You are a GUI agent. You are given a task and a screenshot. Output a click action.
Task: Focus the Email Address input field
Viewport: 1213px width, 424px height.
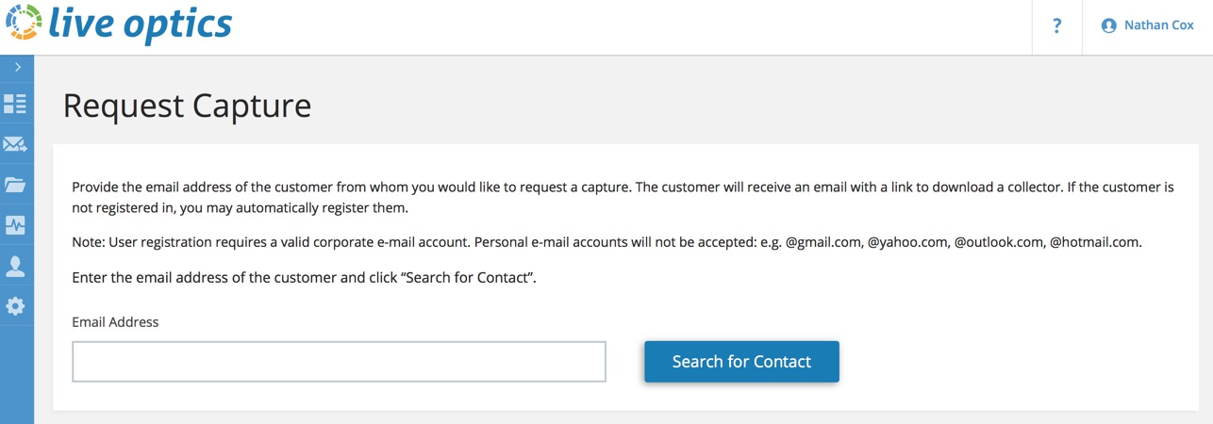339,362
